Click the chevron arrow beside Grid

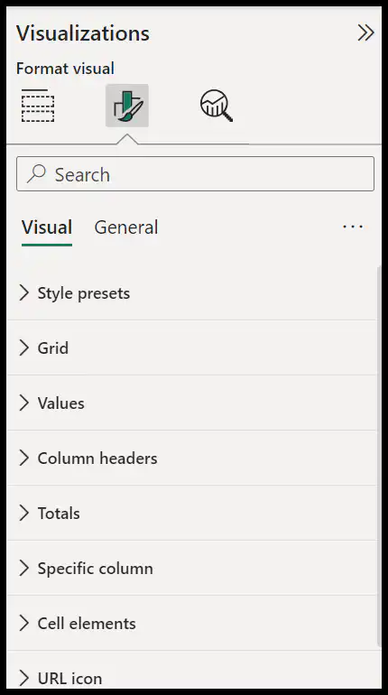click(24, 347)
